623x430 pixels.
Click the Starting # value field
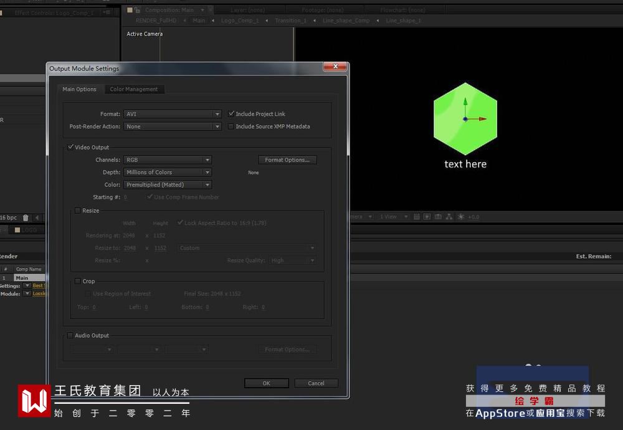point(126,197)
